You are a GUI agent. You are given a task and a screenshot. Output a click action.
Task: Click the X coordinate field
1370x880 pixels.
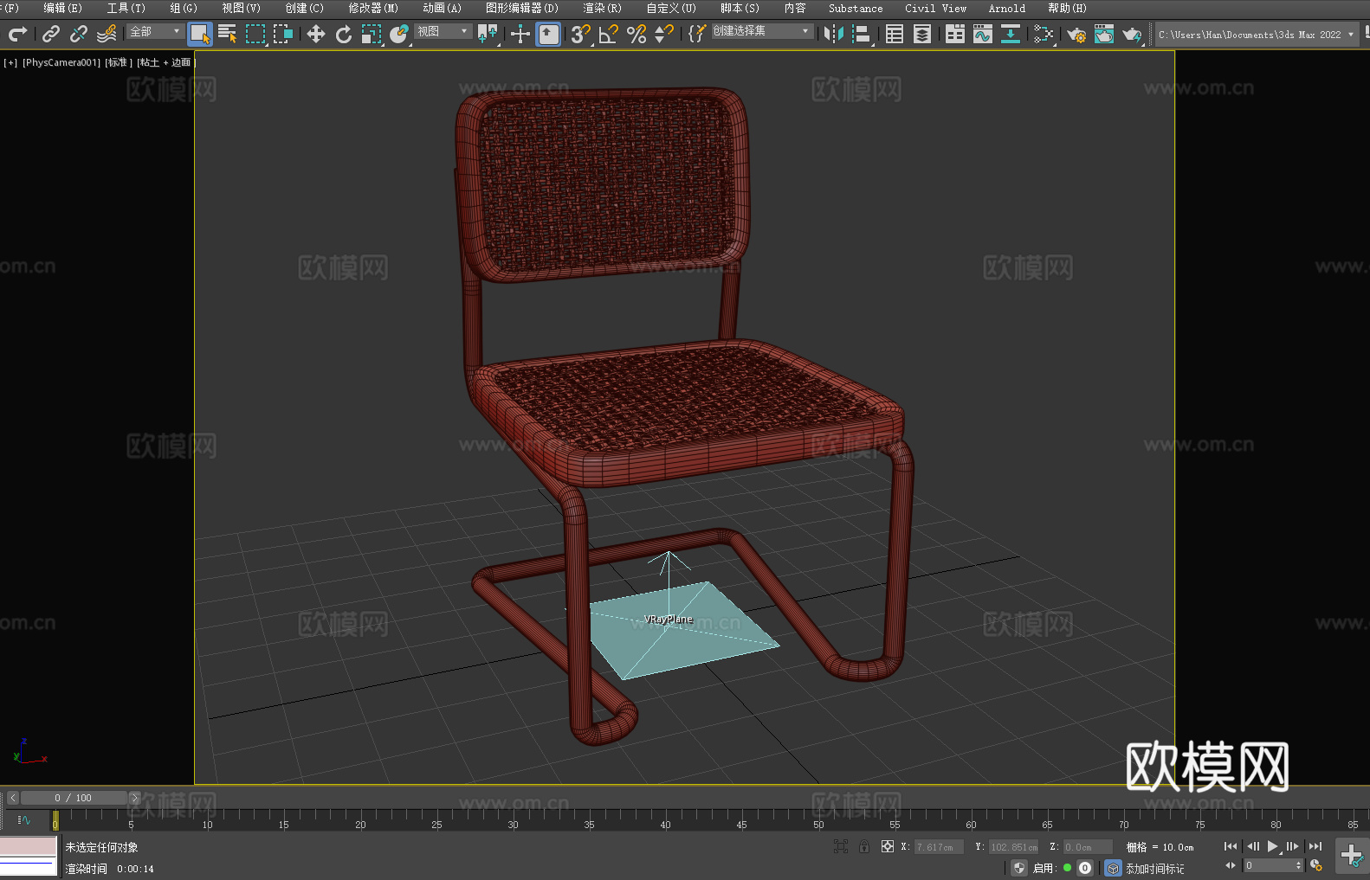coord(939,847)
